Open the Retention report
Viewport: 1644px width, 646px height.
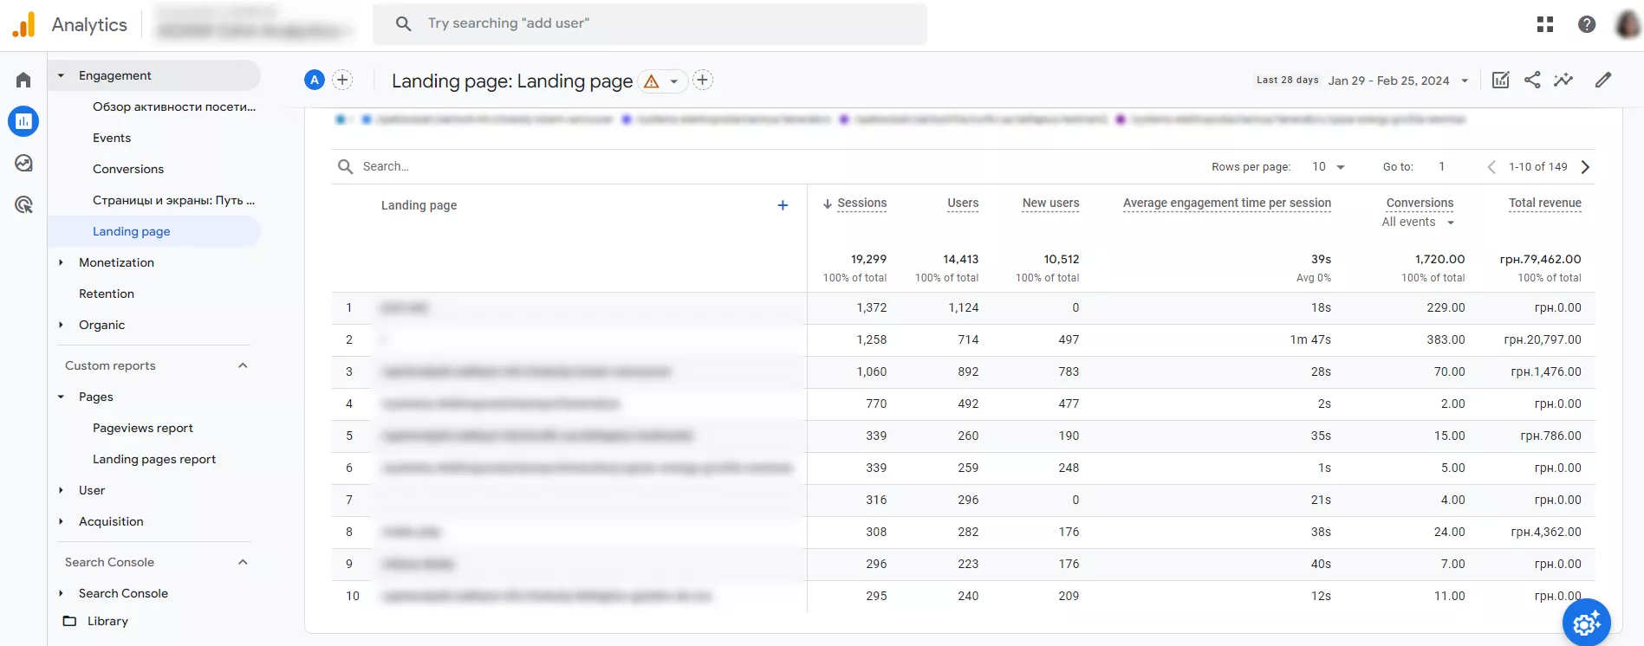[x=107, y=294]
